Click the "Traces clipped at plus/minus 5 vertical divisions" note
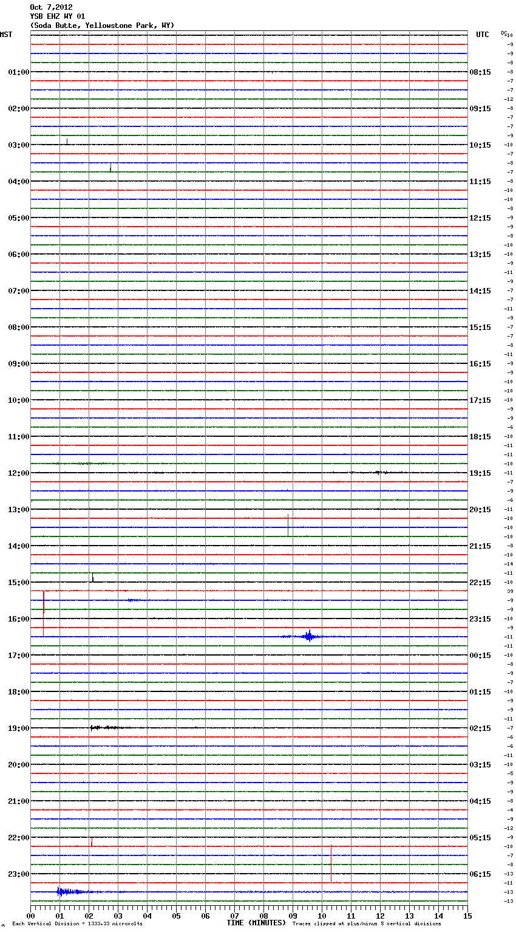The width and height of the screenshot is (516, 932). pos(367,923)
